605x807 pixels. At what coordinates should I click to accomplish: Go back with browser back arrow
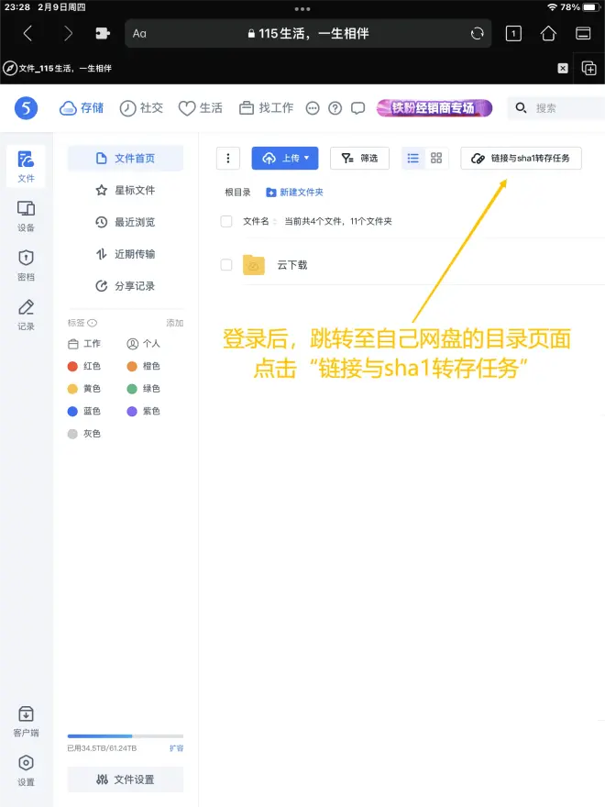coord(27,33)
